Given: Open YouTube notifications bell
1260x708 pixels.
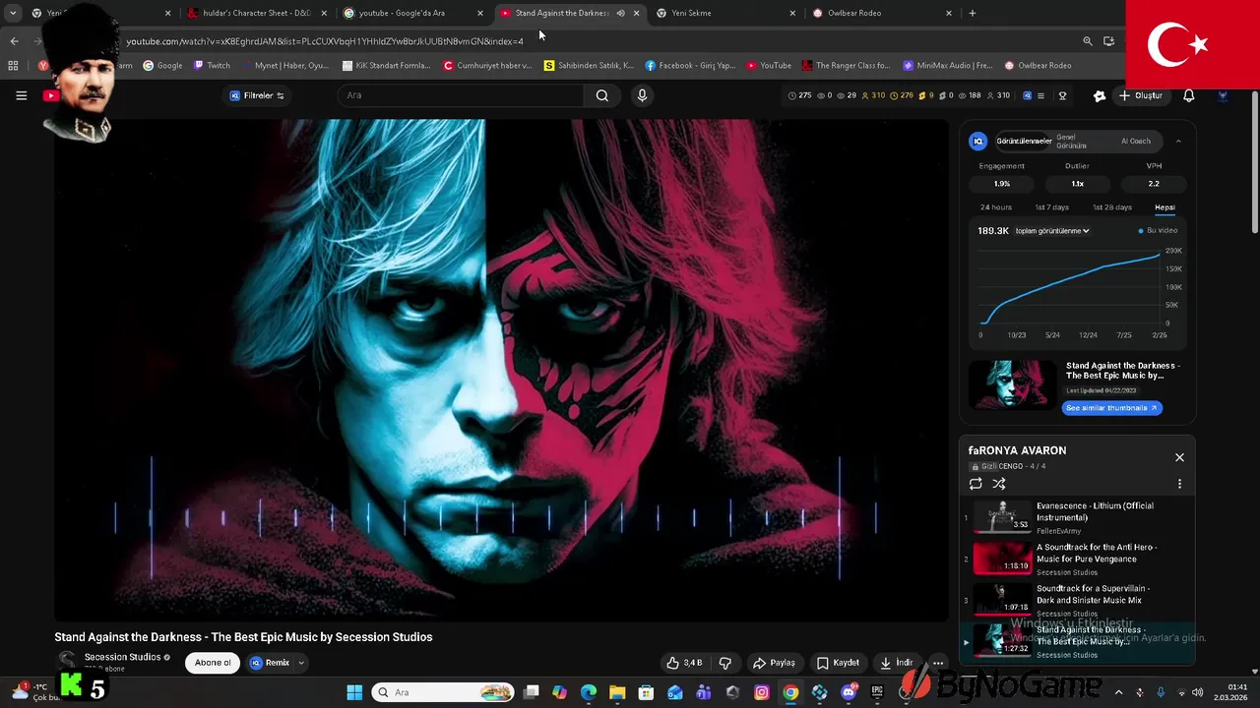Looking at the screenshot, I should click(x=1188, y=95).
